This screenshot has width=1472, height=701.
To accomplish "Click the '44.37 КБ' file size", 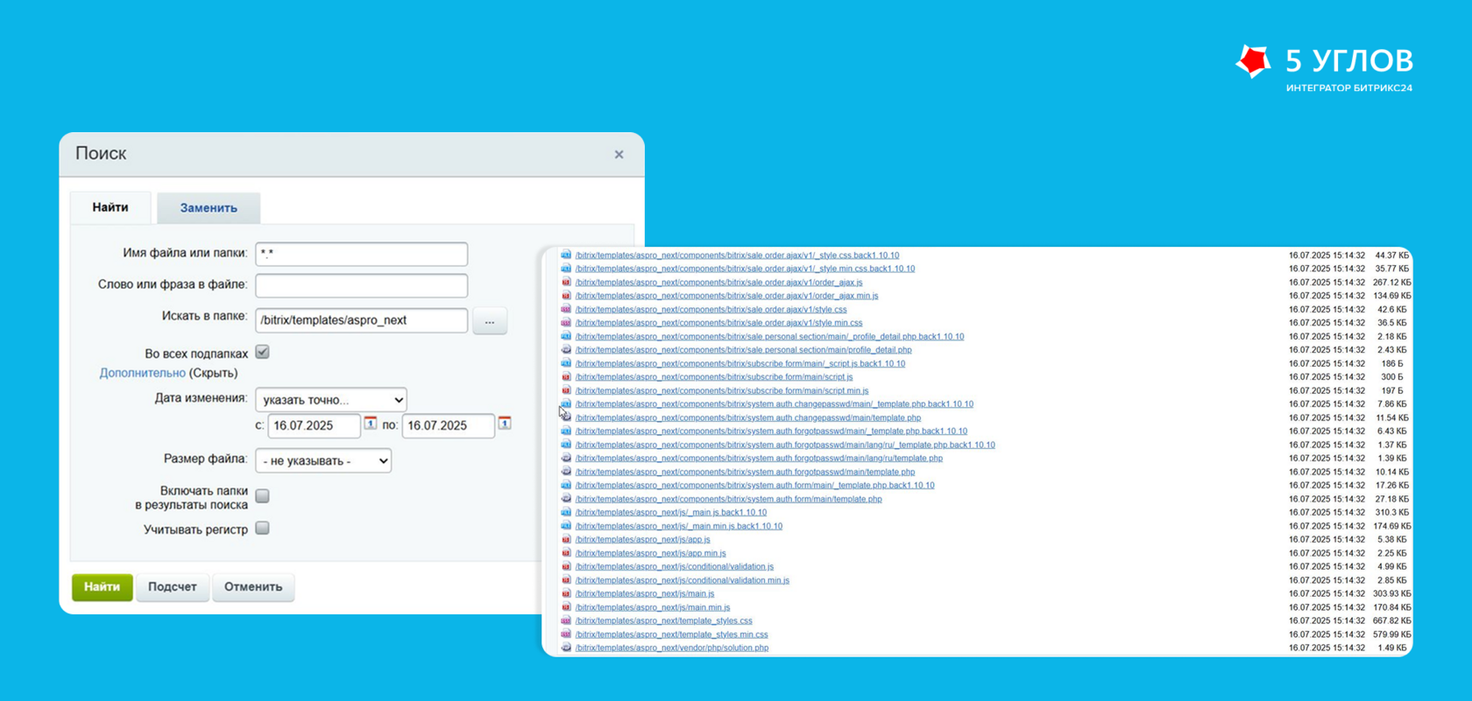I will click(1391, 256).
